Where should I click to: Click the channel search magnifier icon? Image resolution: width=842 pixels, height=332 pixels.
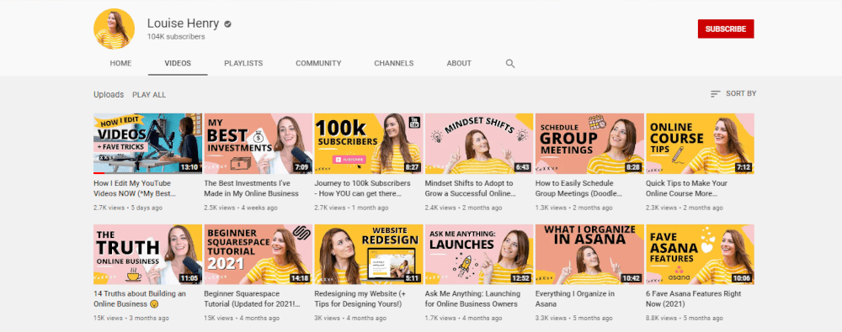tap(510, 63)
